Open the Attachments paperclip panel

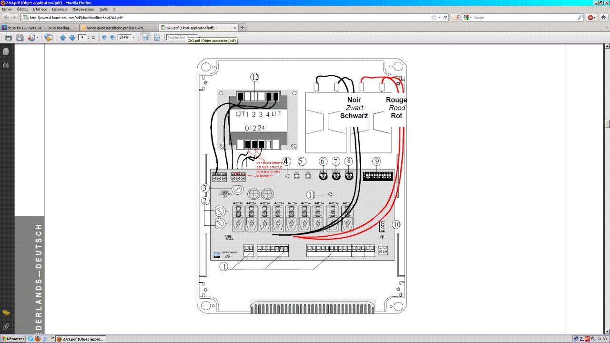(x=6, y=327)
